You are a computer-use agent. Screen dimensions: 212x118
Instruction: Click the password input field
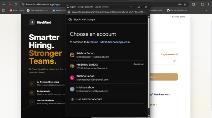tap(164, 61)
